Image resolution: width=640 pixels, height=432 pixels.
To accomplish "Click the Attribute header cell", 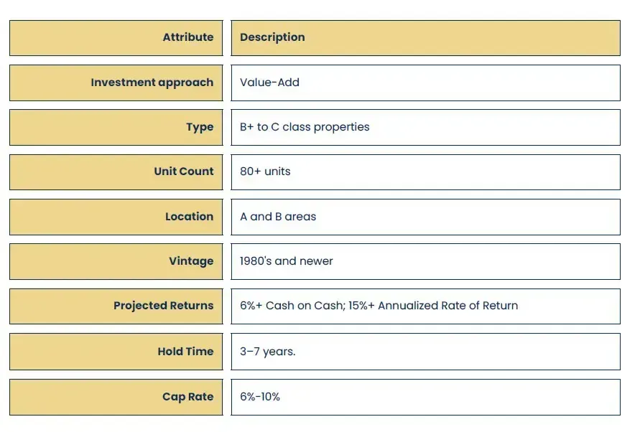I will coord(116,38).
